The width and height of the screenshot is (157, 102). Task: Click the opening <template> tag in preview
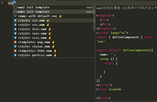(x=105, y=16)
